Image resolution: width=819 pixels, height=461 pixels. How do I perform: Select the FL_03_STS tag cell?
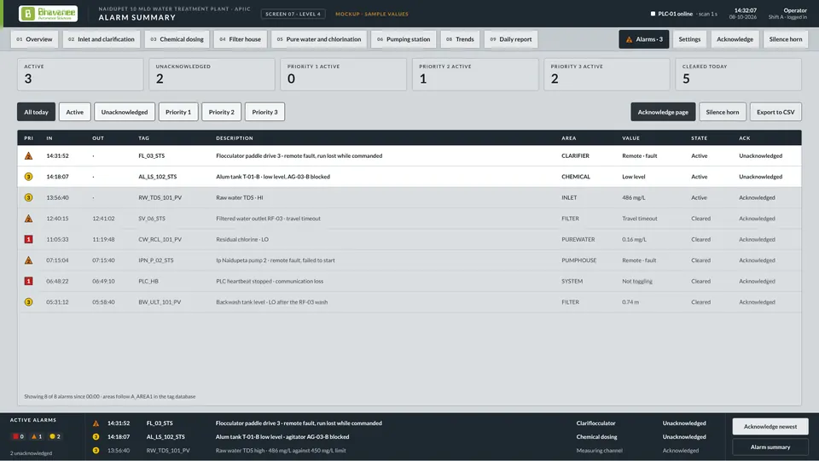pyautogui.click(x=152, y=155)
